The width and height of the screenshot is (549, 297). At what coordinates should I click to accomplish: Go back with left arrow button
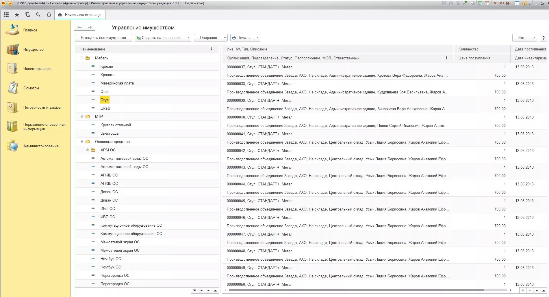[79, 27]
